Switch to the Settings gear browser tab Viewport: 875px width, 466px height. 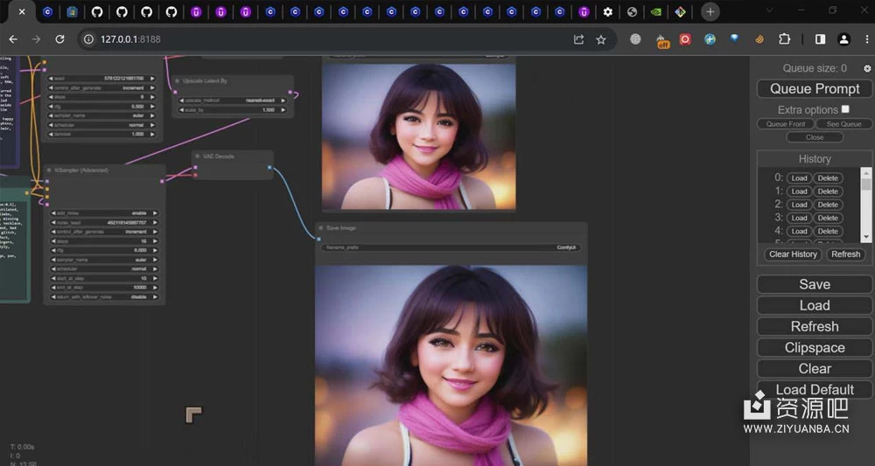[x=608, y=11]
